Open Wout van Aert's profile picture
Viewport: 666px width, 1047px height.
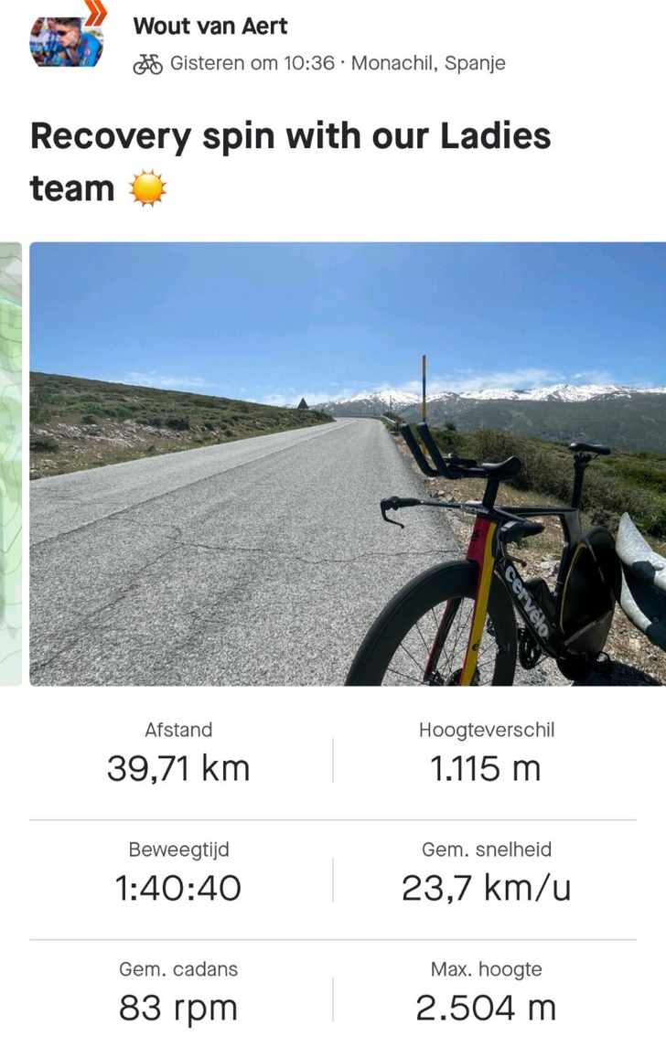tap(66, 41)
